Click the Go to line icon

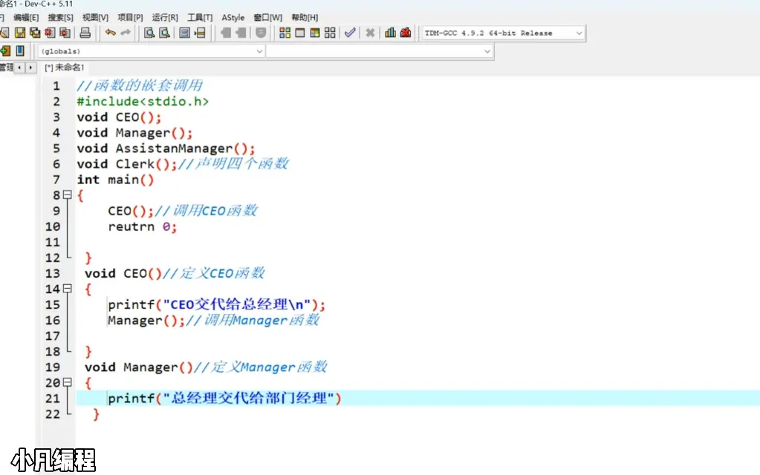[x=200, y=33]
